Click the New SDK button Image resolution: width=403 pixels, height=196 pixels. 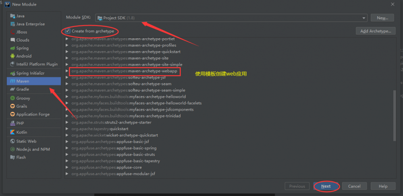382,18
